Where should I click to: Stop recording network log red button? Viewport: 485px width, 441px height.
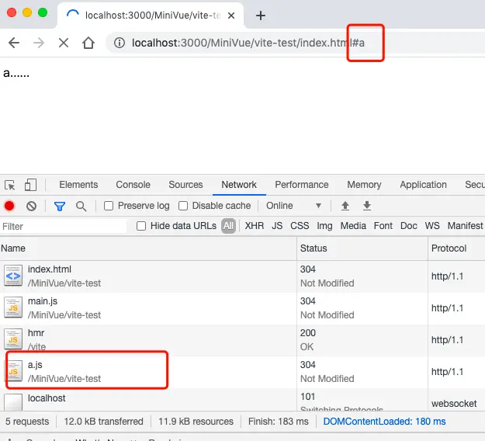[x=9, y=206]
